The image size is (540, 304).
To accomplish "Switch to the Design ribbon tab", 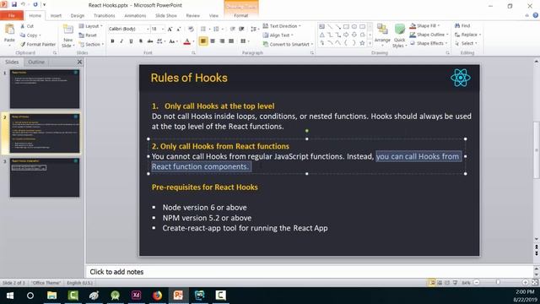I will tap(77, 16).
